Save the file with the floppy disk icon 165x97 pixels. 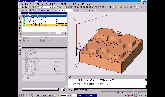(26, 7)
